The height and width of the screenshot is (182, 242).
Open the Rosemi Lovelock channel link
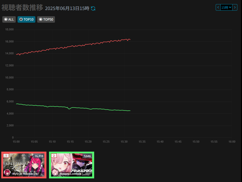click(x=70, y=174)
